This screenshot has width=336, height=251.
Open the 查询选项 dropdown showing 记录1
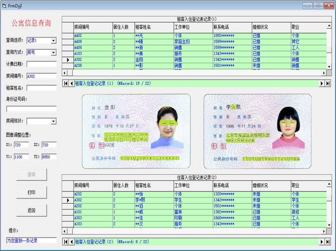[x=53, y=40]
